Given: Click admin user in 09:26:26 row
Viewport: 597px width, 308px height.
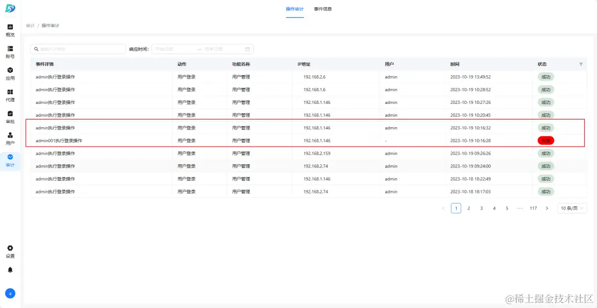Looking at the screenshot, I should tap(391, 153).
